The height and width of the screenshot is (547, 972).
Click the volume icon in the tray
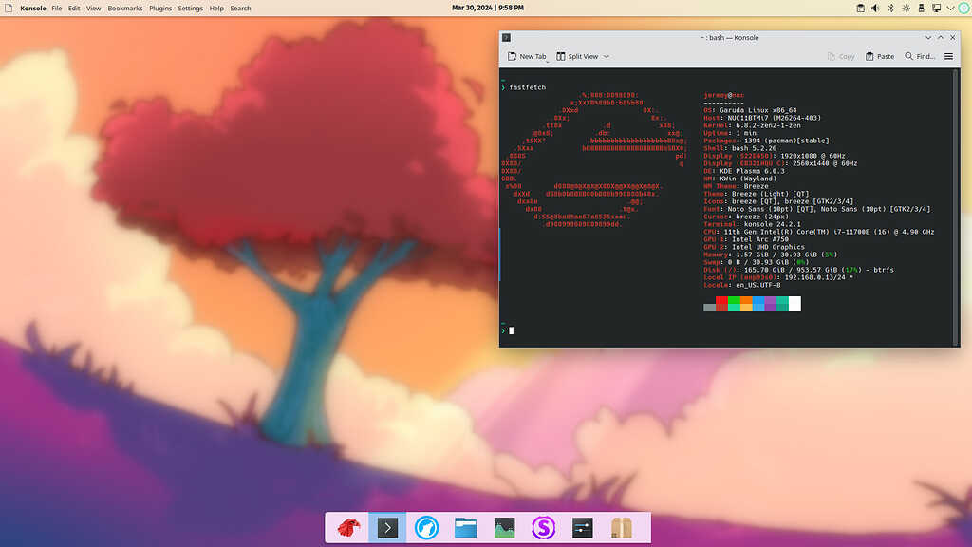[x=875, y=8]
